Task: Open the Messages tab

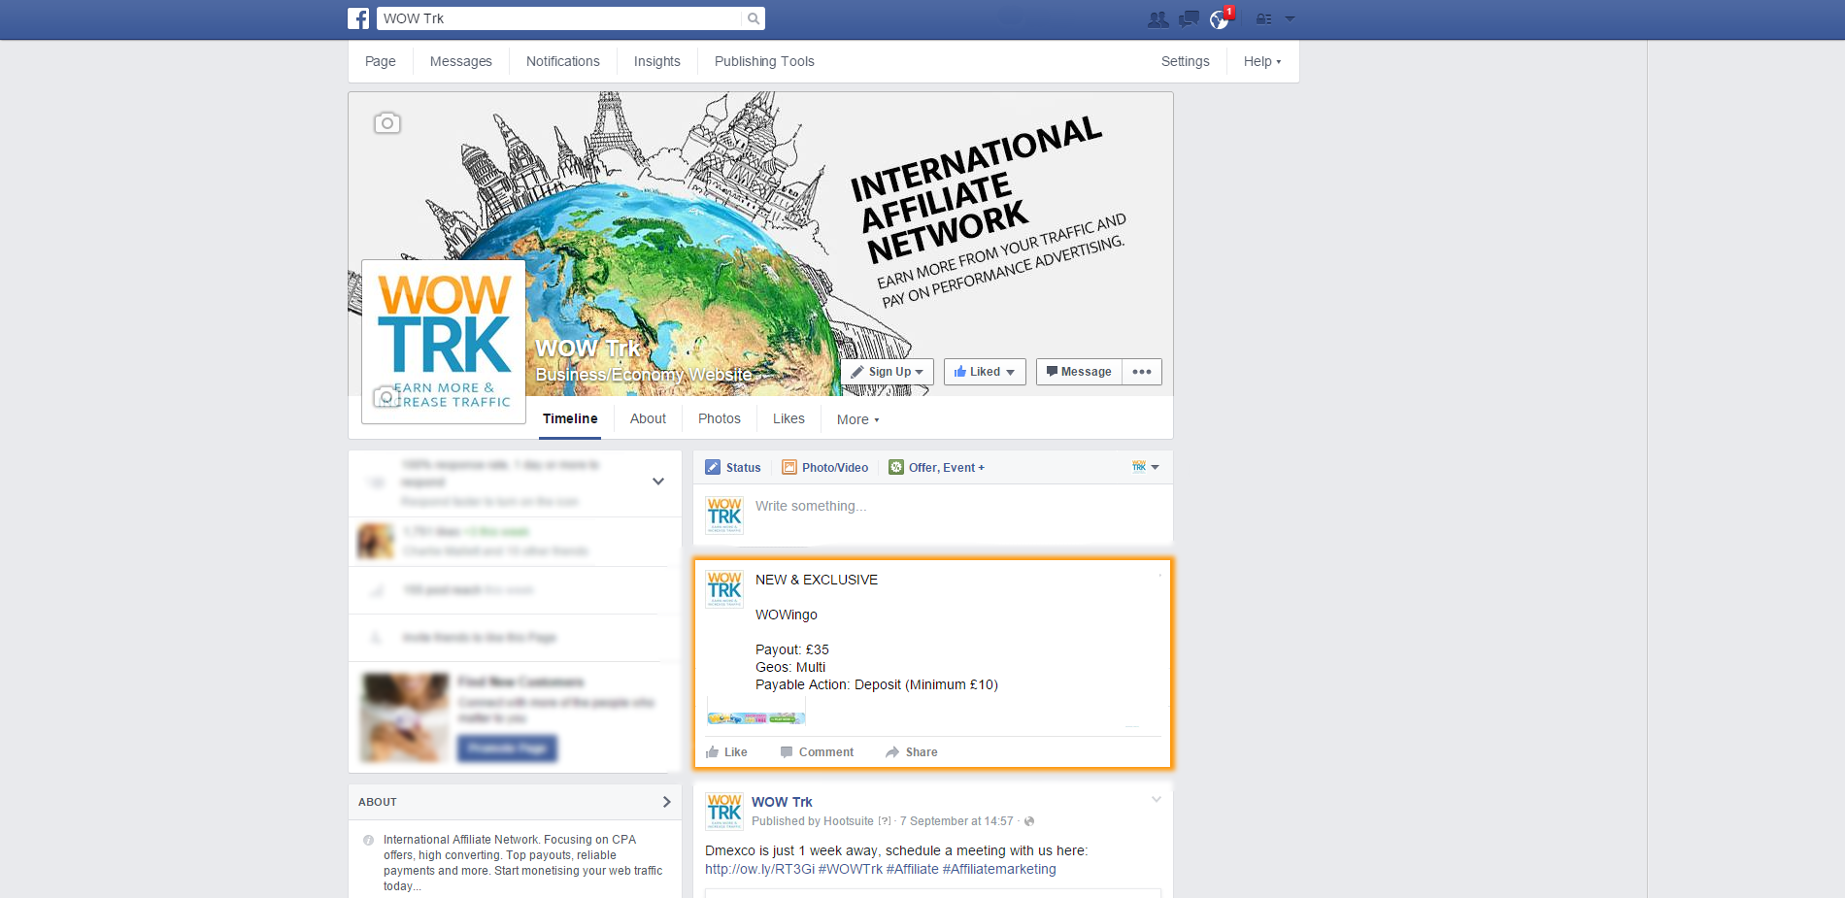Action: click(461, 61)
